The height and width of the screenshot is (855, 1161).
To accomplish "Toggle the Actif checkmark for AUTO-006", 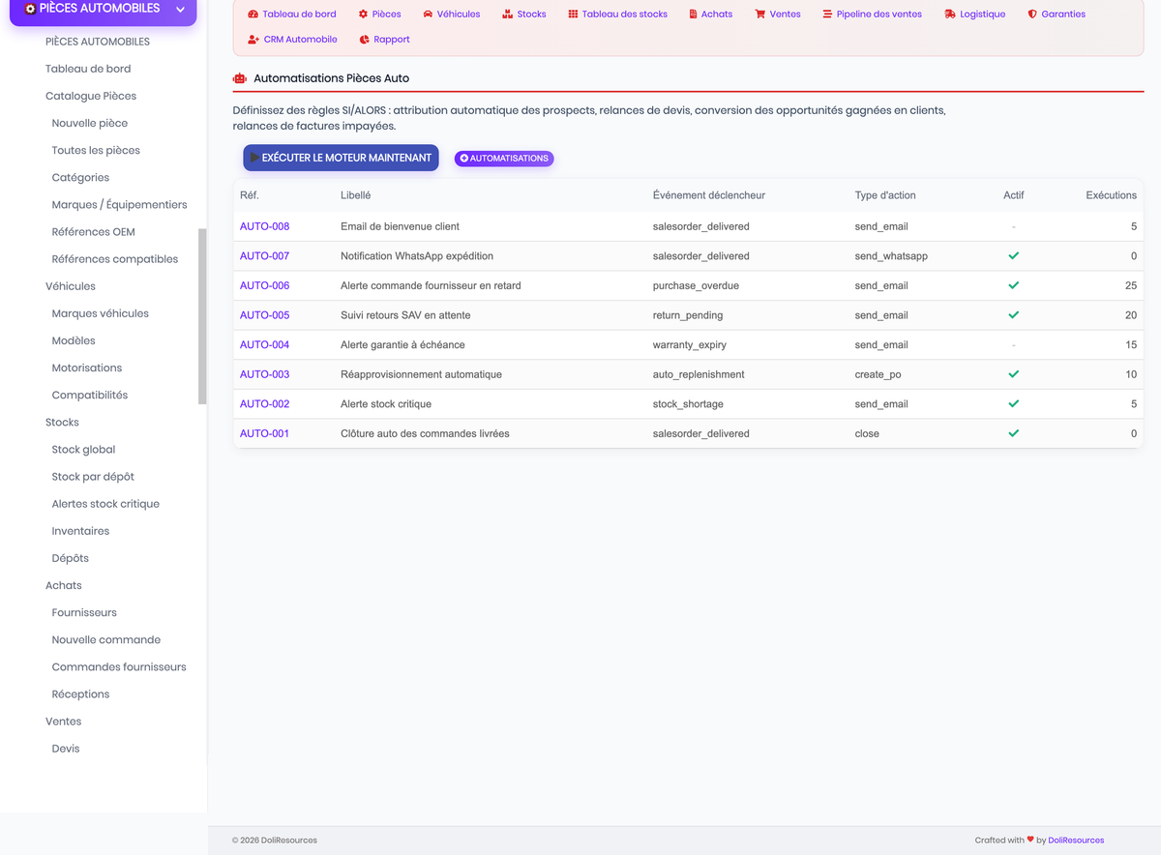I will (x=1014, y=285).
